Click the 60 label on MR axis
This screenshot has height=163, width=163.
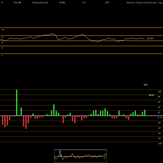(159, 102)
